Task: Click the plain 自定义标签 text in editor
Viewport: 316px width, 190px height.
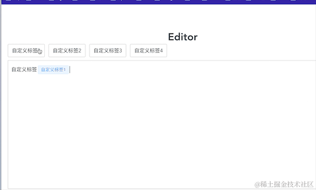Action: tap(24, 69)
